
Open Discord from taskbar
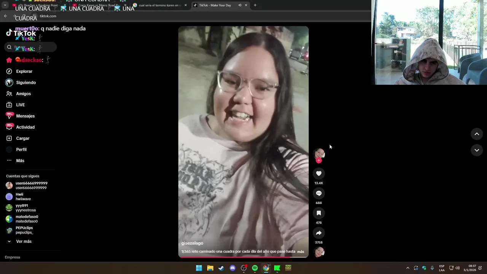232,268
